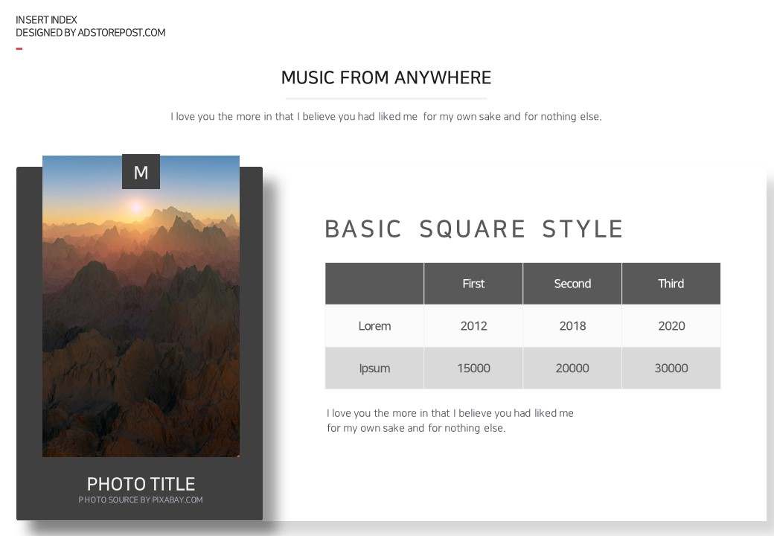The height and width of the screenshot is (536, 774).
Task: Click the PHOTO TITLE caption
Action: (x=141, y=484)
